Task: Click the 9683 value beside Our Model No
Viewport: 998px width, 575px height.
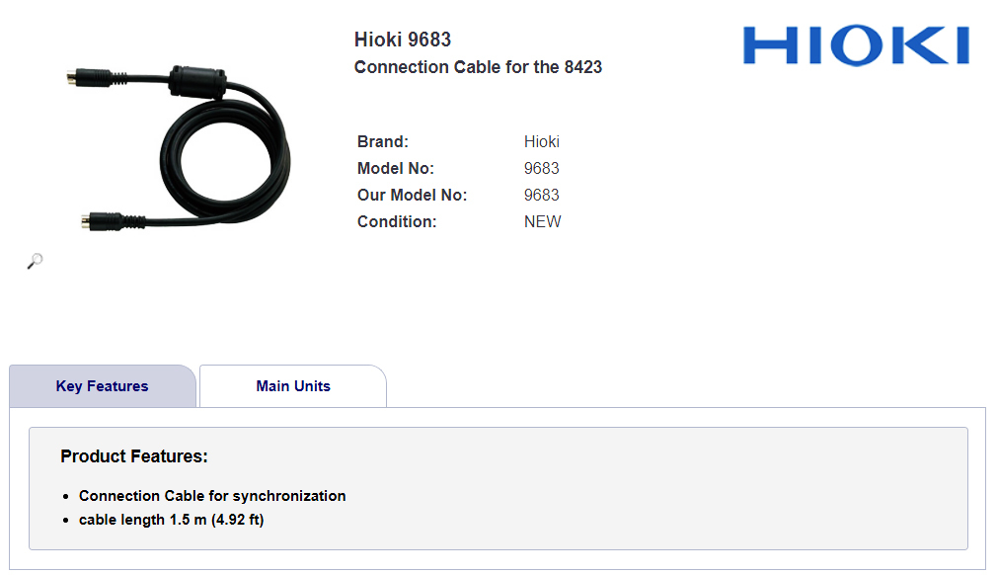Action: 542,195
